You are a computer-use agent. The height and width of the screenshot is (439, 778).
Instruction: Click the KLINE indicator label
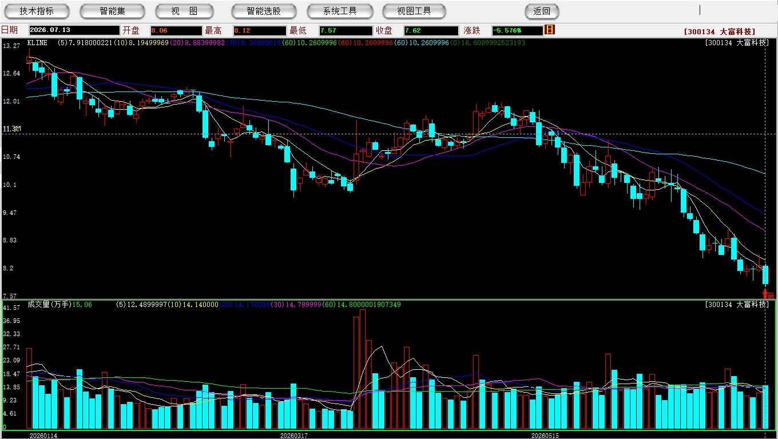pos(37,43)
